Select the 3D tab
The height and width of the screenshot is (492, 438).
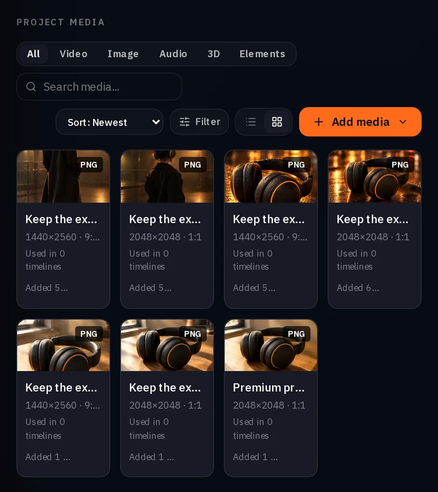coord(214,54)
